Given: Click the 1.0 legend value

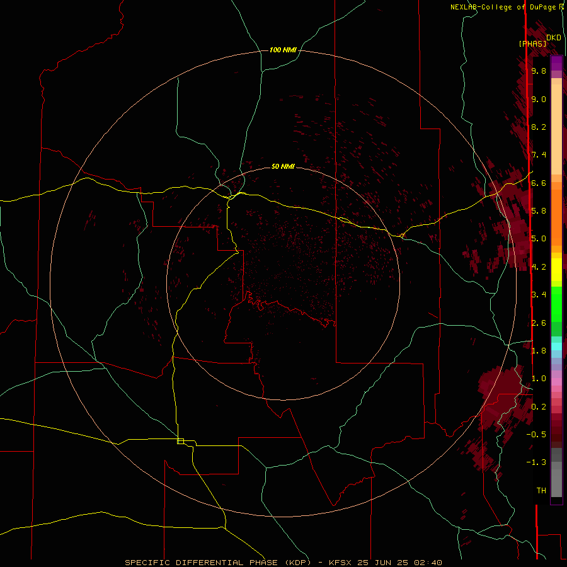Looking at the screenshot, I should (x=539, y=378).
